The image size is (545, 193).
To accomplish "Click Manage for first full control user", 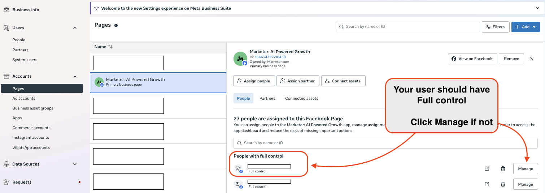I will [x=526, y=169].
